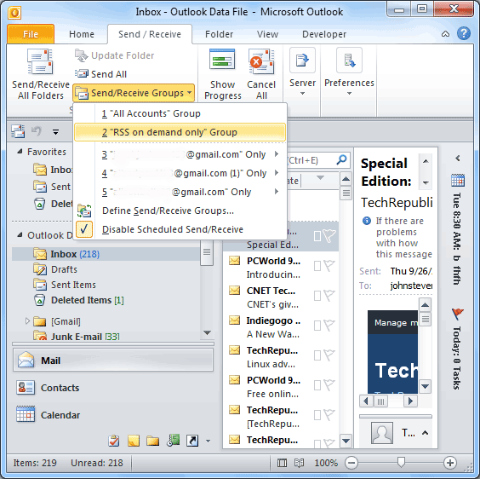Collapse the Favorites section
This screenshot has width=480, height=479.
pyautogui.click(x=20, y=151)
